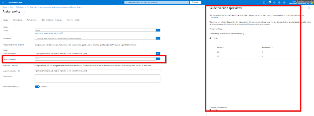The width and height of the screenshot is (314, 116).
Task: Toggle Policy enforcement switch
Action: click(37, 87)
